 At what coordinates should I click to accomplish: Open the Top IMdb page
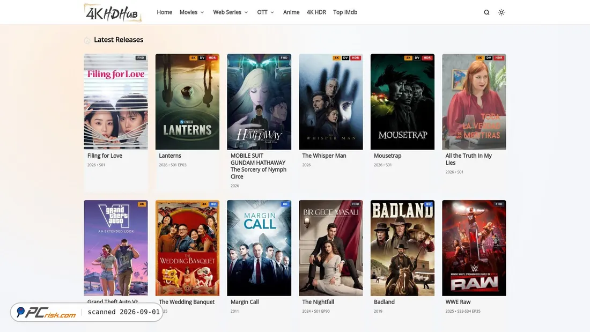345,12
